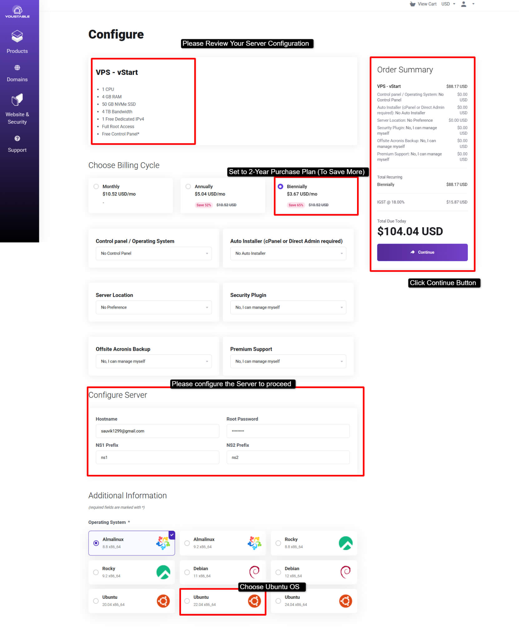The height and width of the screenshot is (639, 519).
Task: Click the Almalinux 8.8 logo icon
Action: click(x=163, y=543)
